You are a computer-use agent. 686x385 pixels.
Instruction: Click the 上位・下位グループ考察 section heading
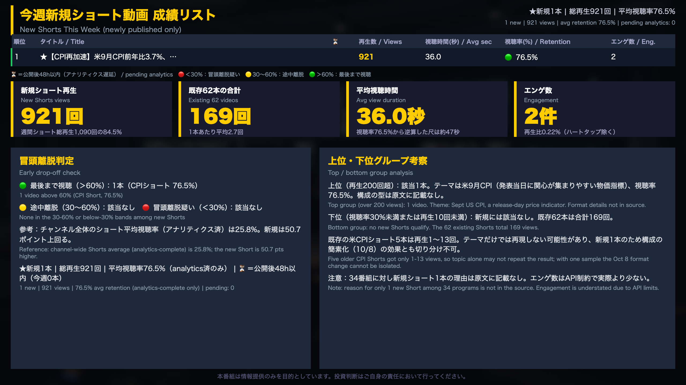[x=378, y=161]
